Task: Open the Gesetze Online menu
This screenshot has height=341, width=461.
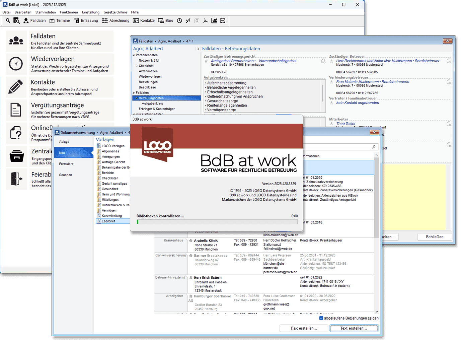Action: click(115, 12)
